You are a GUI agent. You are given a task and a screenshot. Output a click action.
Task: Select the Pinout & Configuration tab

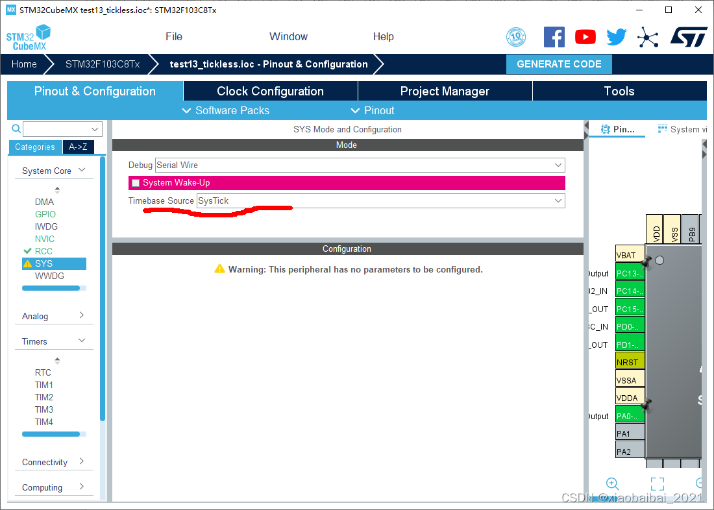95,91
